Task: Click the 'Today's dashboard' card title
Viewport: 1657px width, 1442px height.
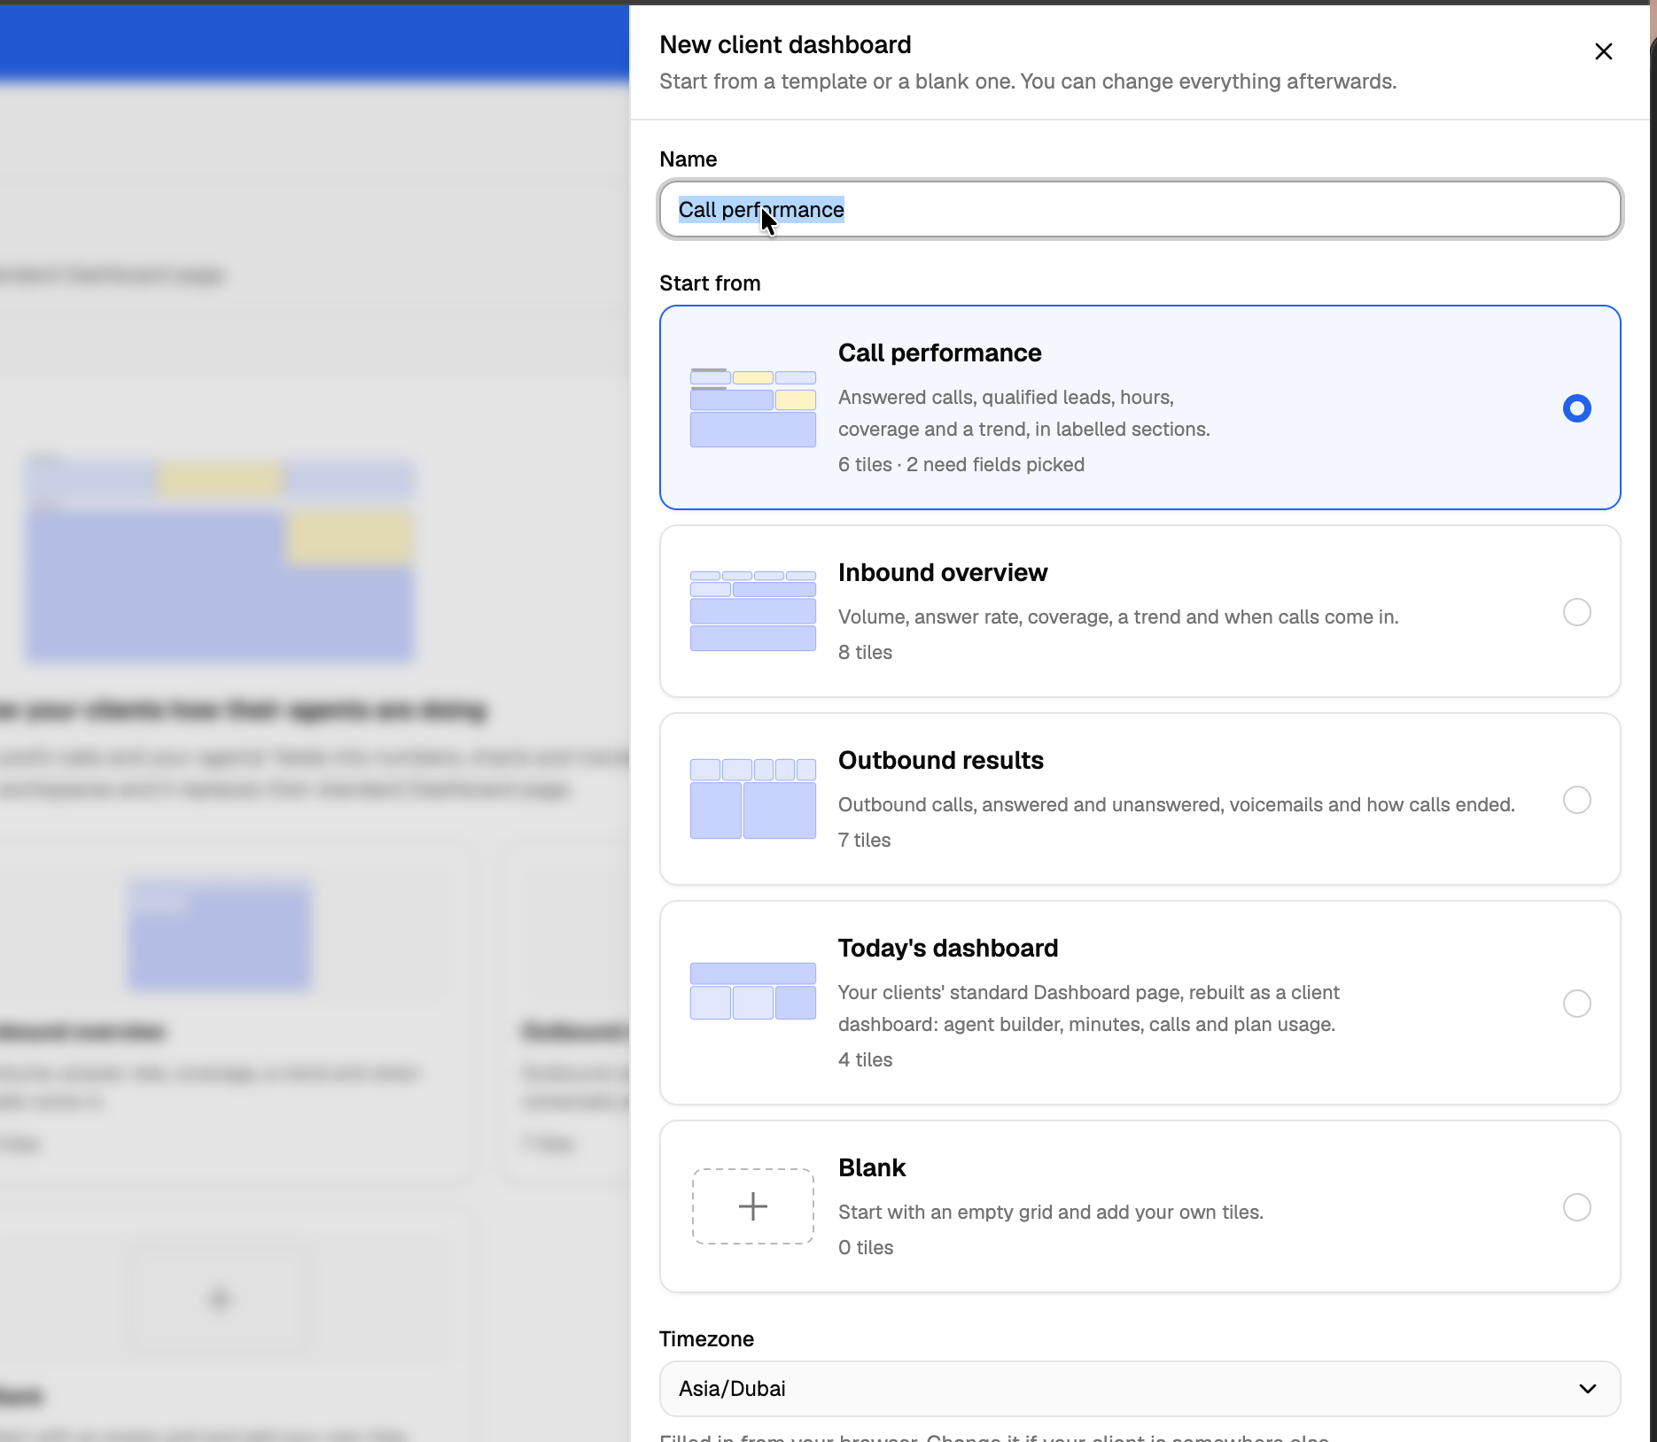Action: [948, 949]
